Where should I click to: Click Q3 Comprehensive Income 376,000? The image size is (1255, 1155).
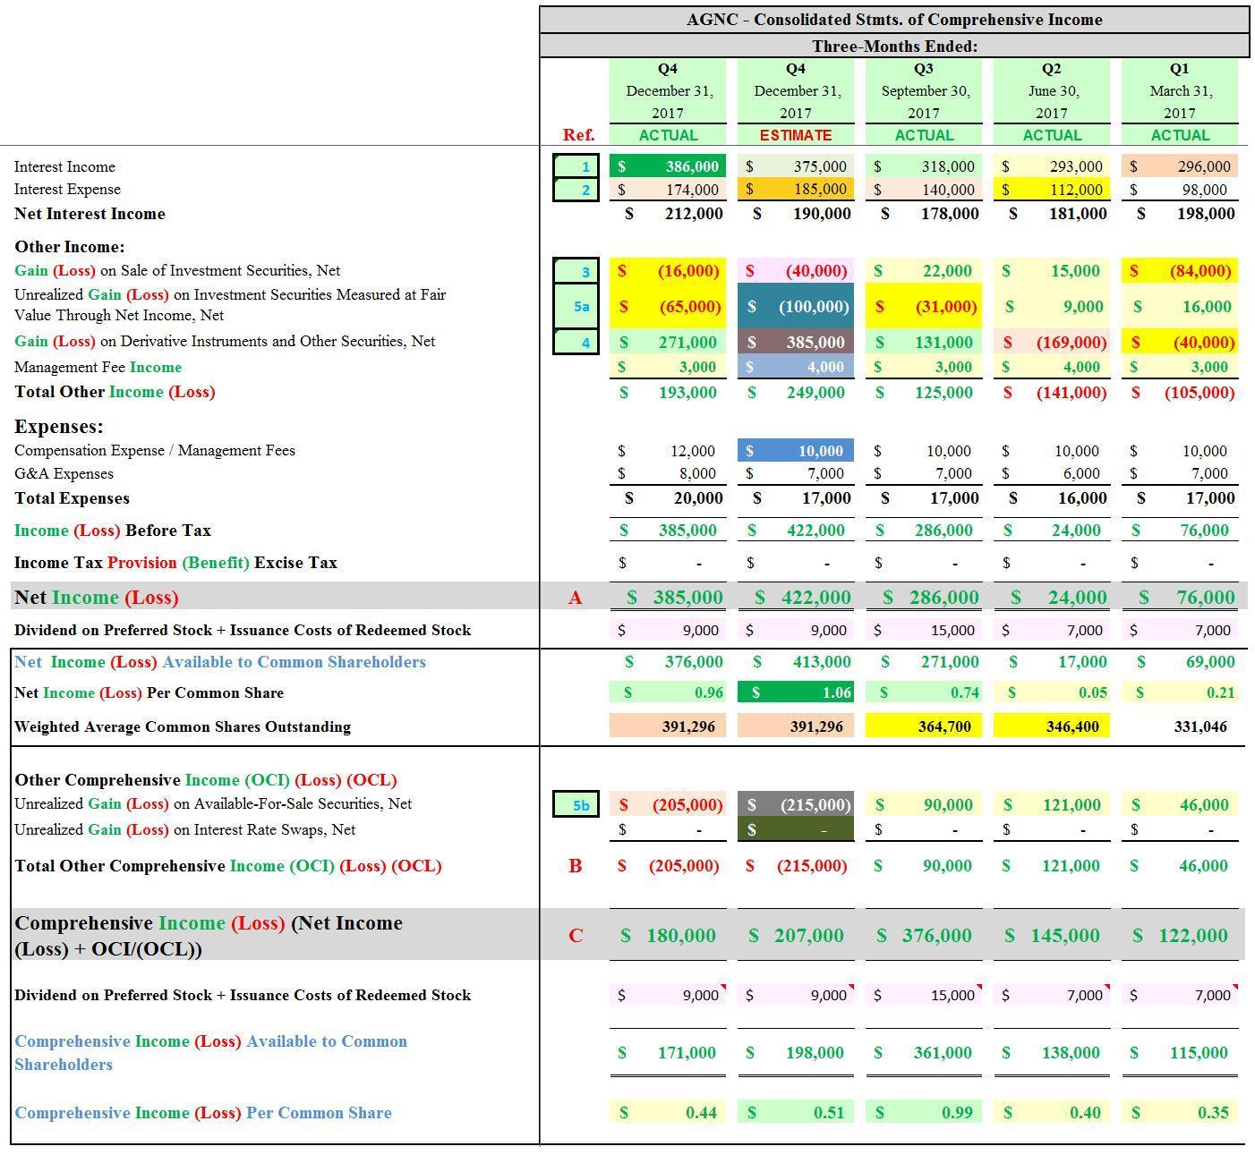coord(924,936)
